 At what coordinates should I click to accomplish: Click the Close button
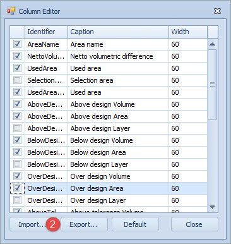(194, 224)
